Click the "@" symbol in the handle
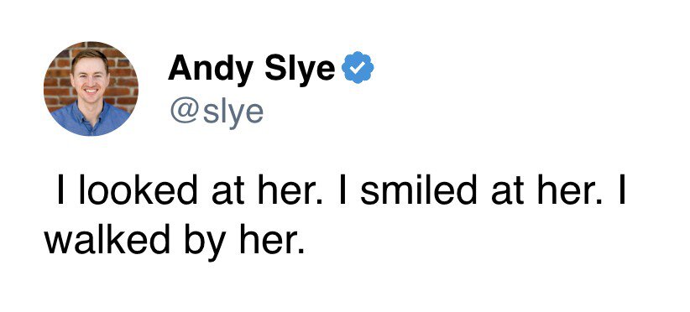This screenshot has height=312, width=690. pos(185,113)
